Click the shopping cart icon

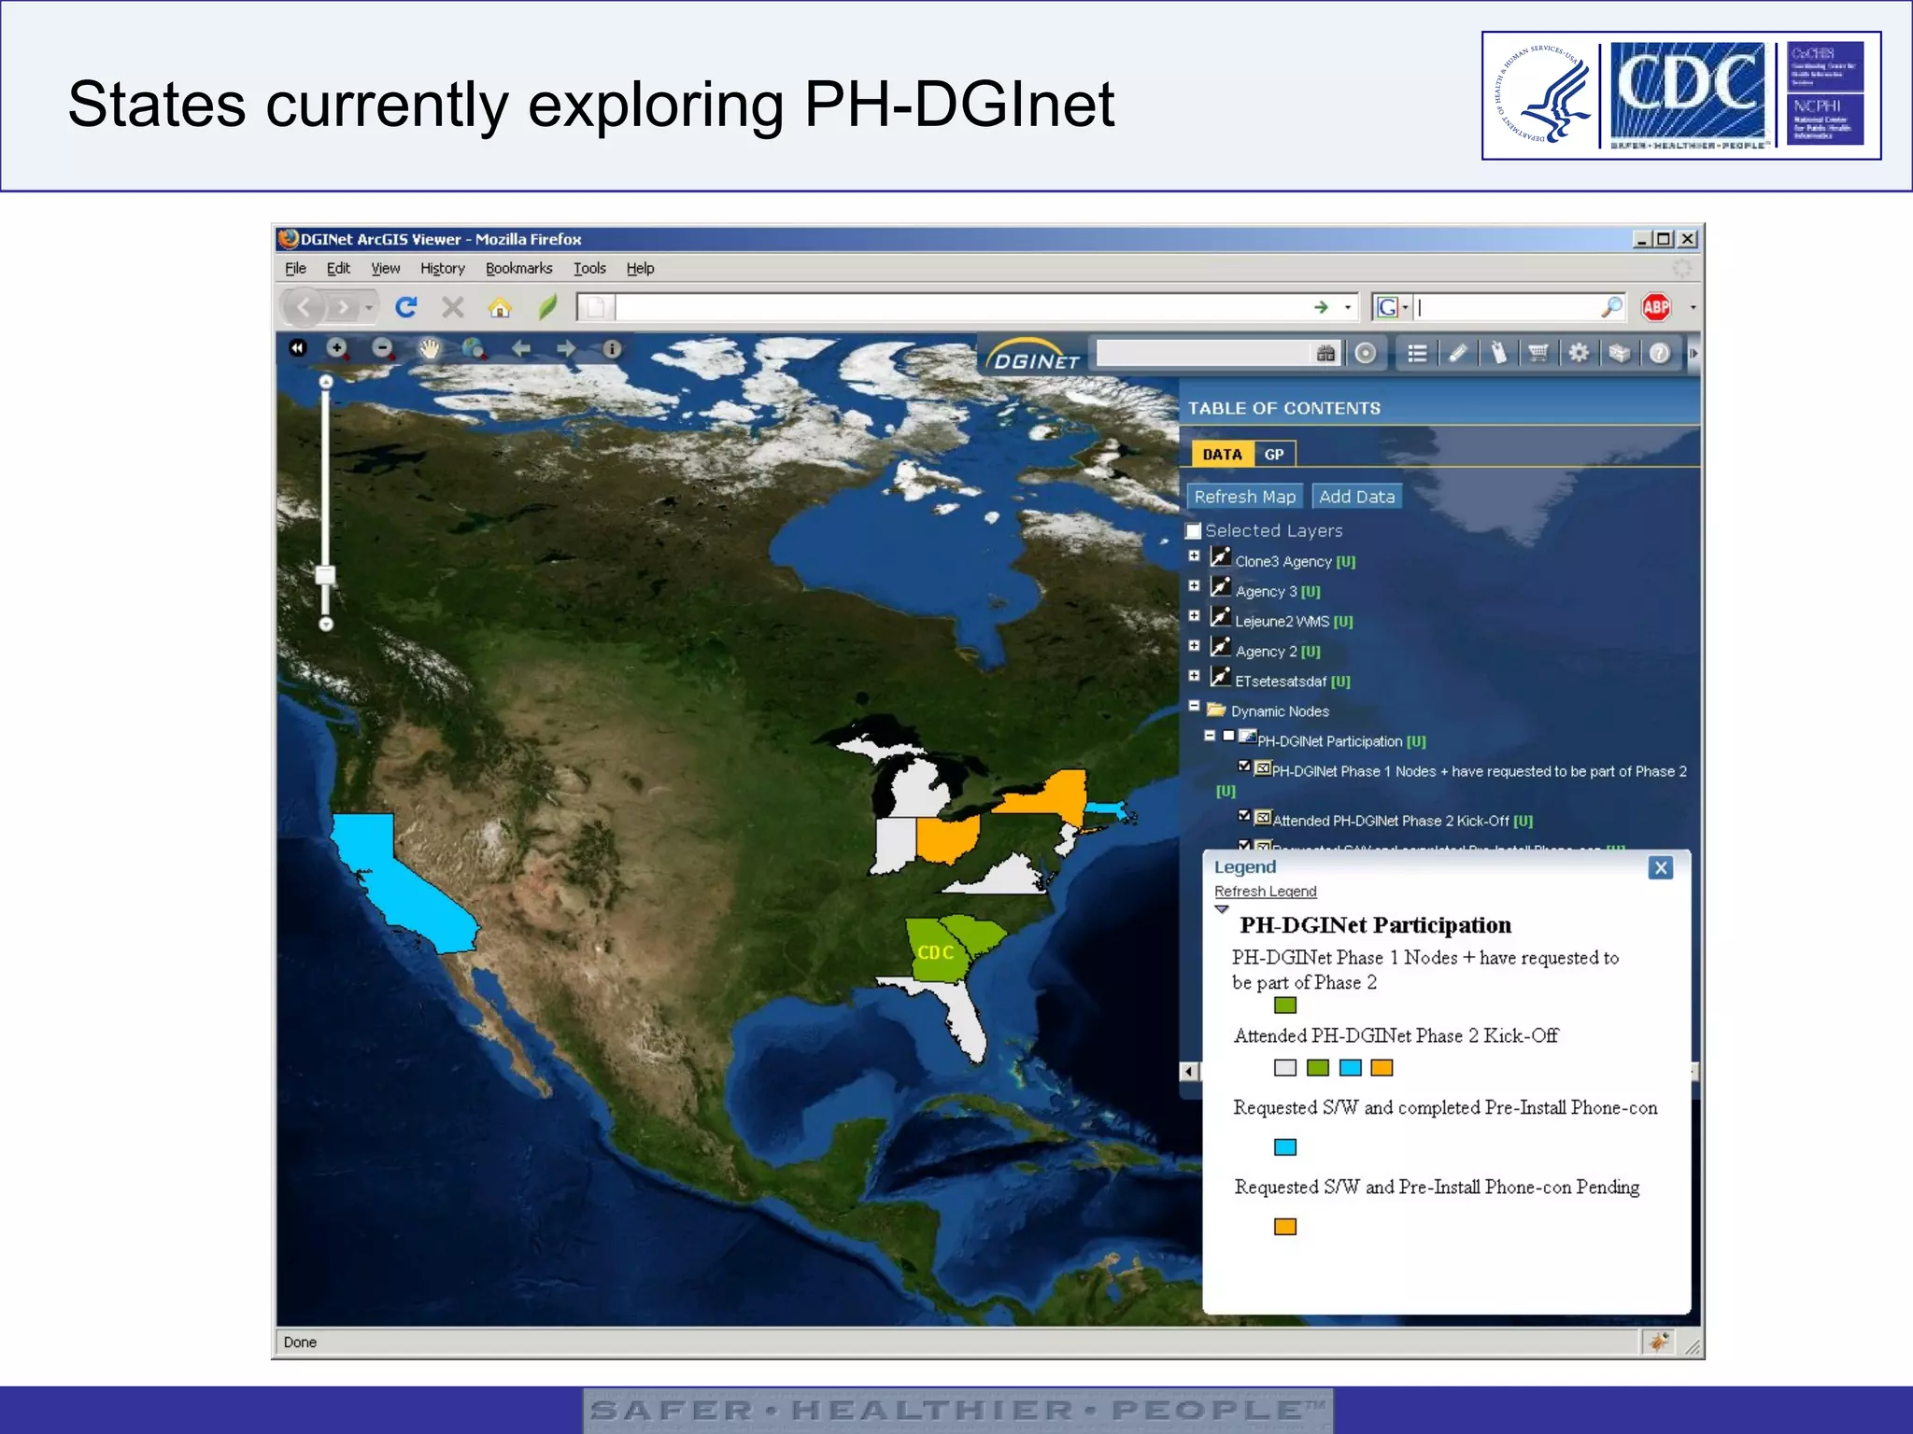(1538, 353)
